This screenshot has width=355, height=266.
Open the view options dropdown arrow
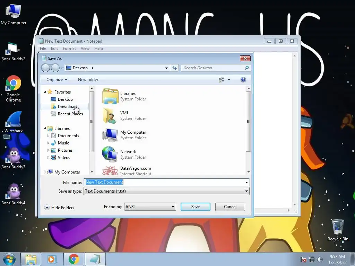click(229, 80)
